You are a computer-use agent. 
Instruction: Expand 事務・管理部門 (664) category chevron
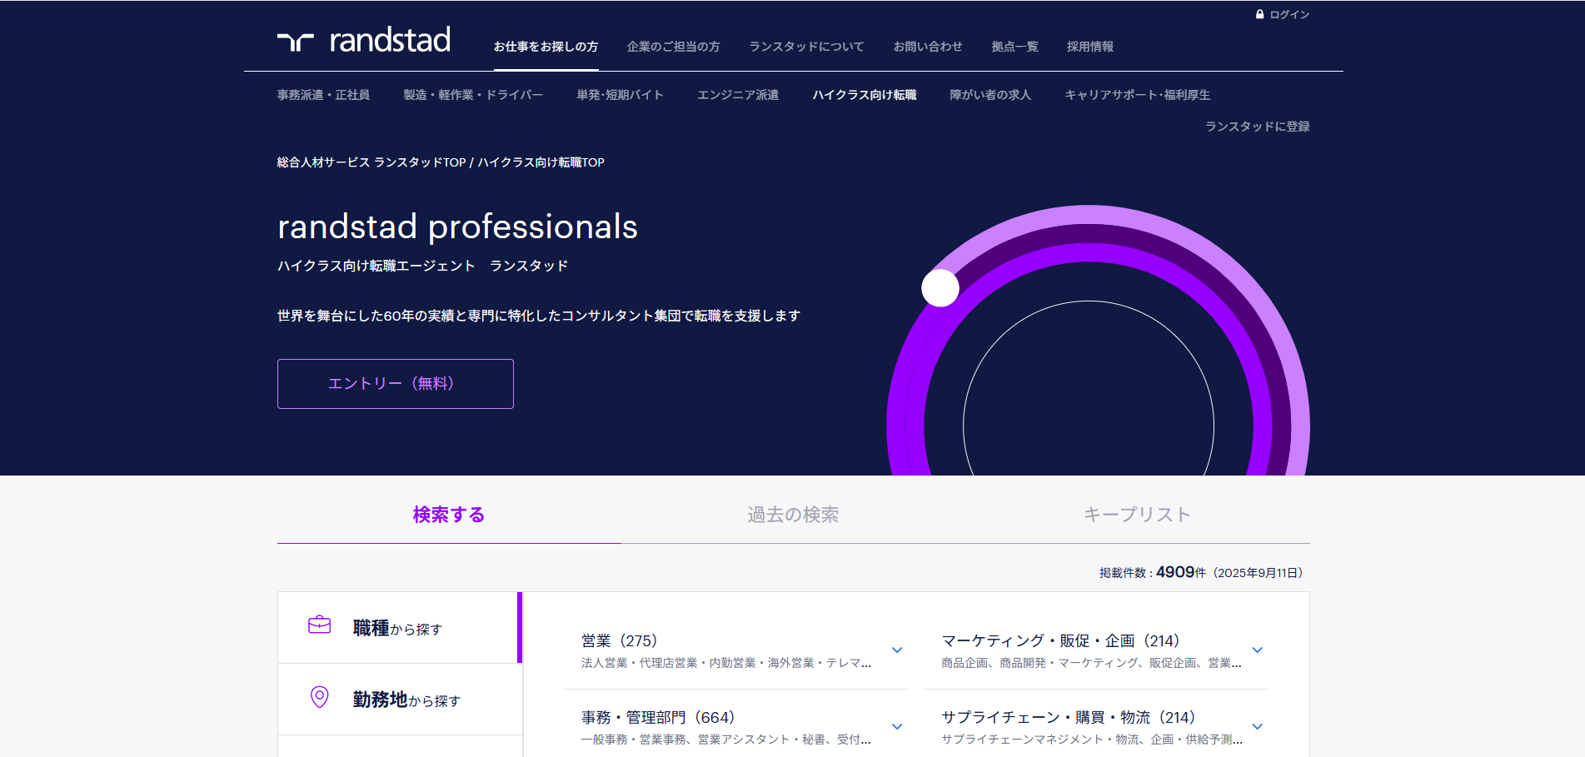point(897,726)
